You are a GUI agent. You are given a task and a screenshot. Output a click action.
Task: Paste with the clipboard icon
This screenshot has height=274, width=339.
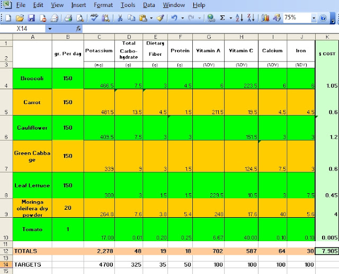(143, 18)
